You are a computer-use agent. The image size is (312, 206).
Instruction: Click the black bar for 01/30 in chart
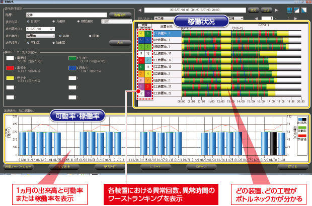(x=273, y=143)
